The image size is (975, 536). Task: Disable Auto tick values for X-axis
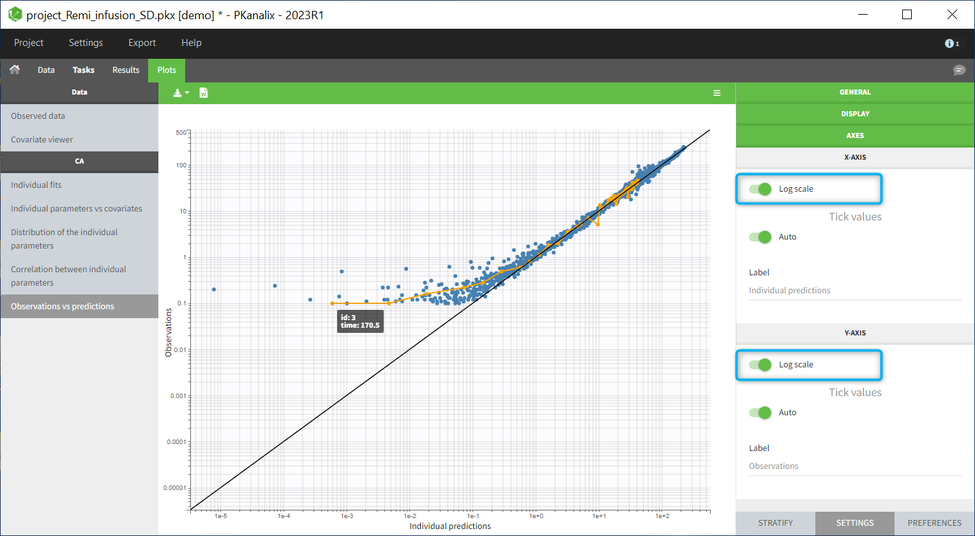760,237
